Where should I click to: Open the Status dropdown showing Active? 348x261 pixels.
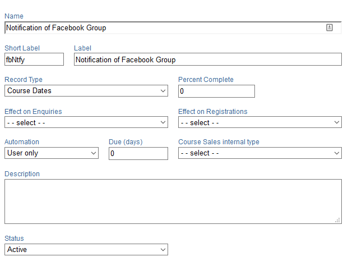[x=86, y=249]
